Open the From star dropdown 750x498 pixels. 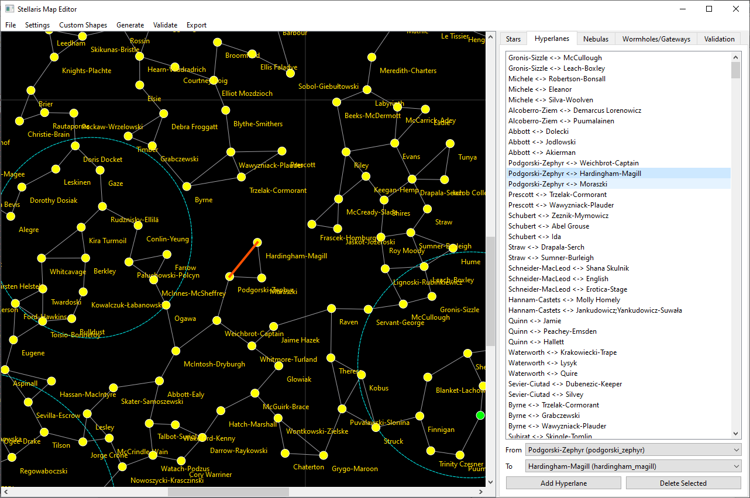coord(633,450)
